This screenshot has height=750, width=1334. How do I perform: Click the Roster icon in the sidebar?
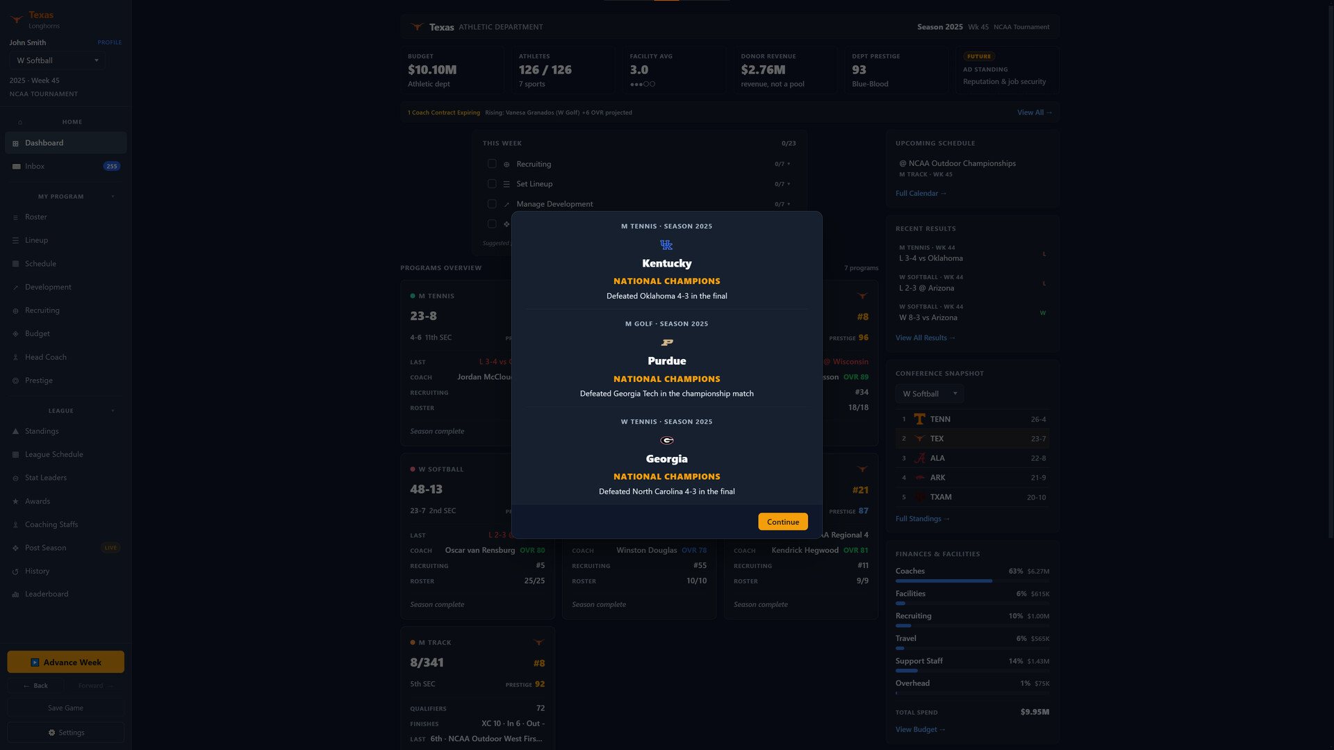[x=15, y=217]
